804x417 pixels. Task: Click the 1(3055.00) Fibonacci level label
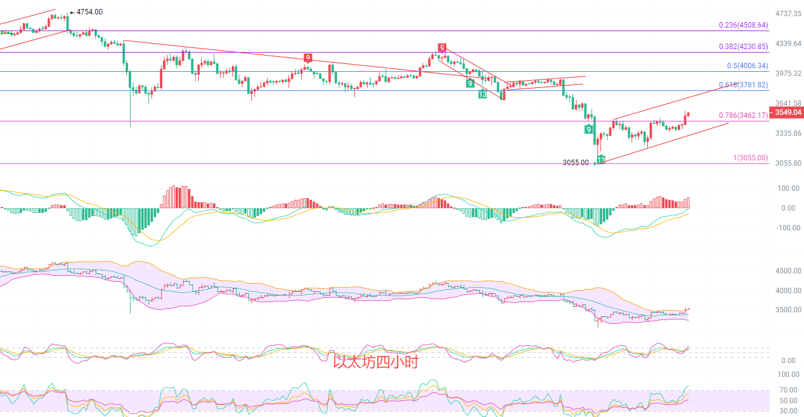pyautogui.click(x=750, y=157)
